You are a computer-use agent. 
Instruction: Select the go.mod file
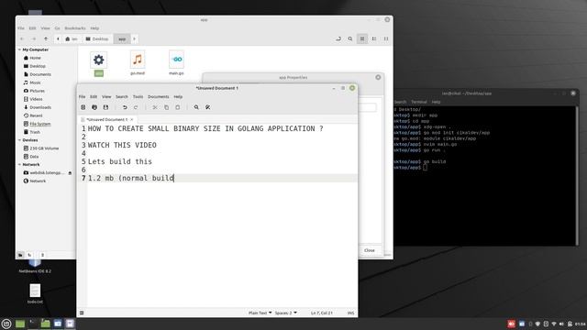(x=138, y=63)
